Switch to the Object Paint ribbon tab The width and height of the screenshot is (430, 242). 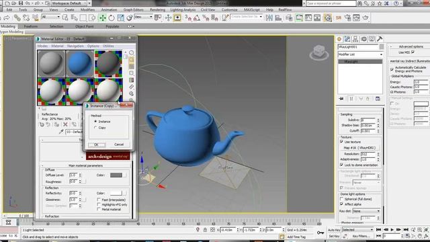coord(85,26)
